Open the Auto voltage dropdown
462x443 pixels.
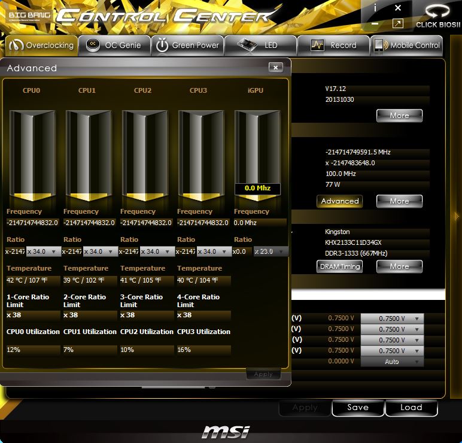pyautogui.click(x=392, y=362)
